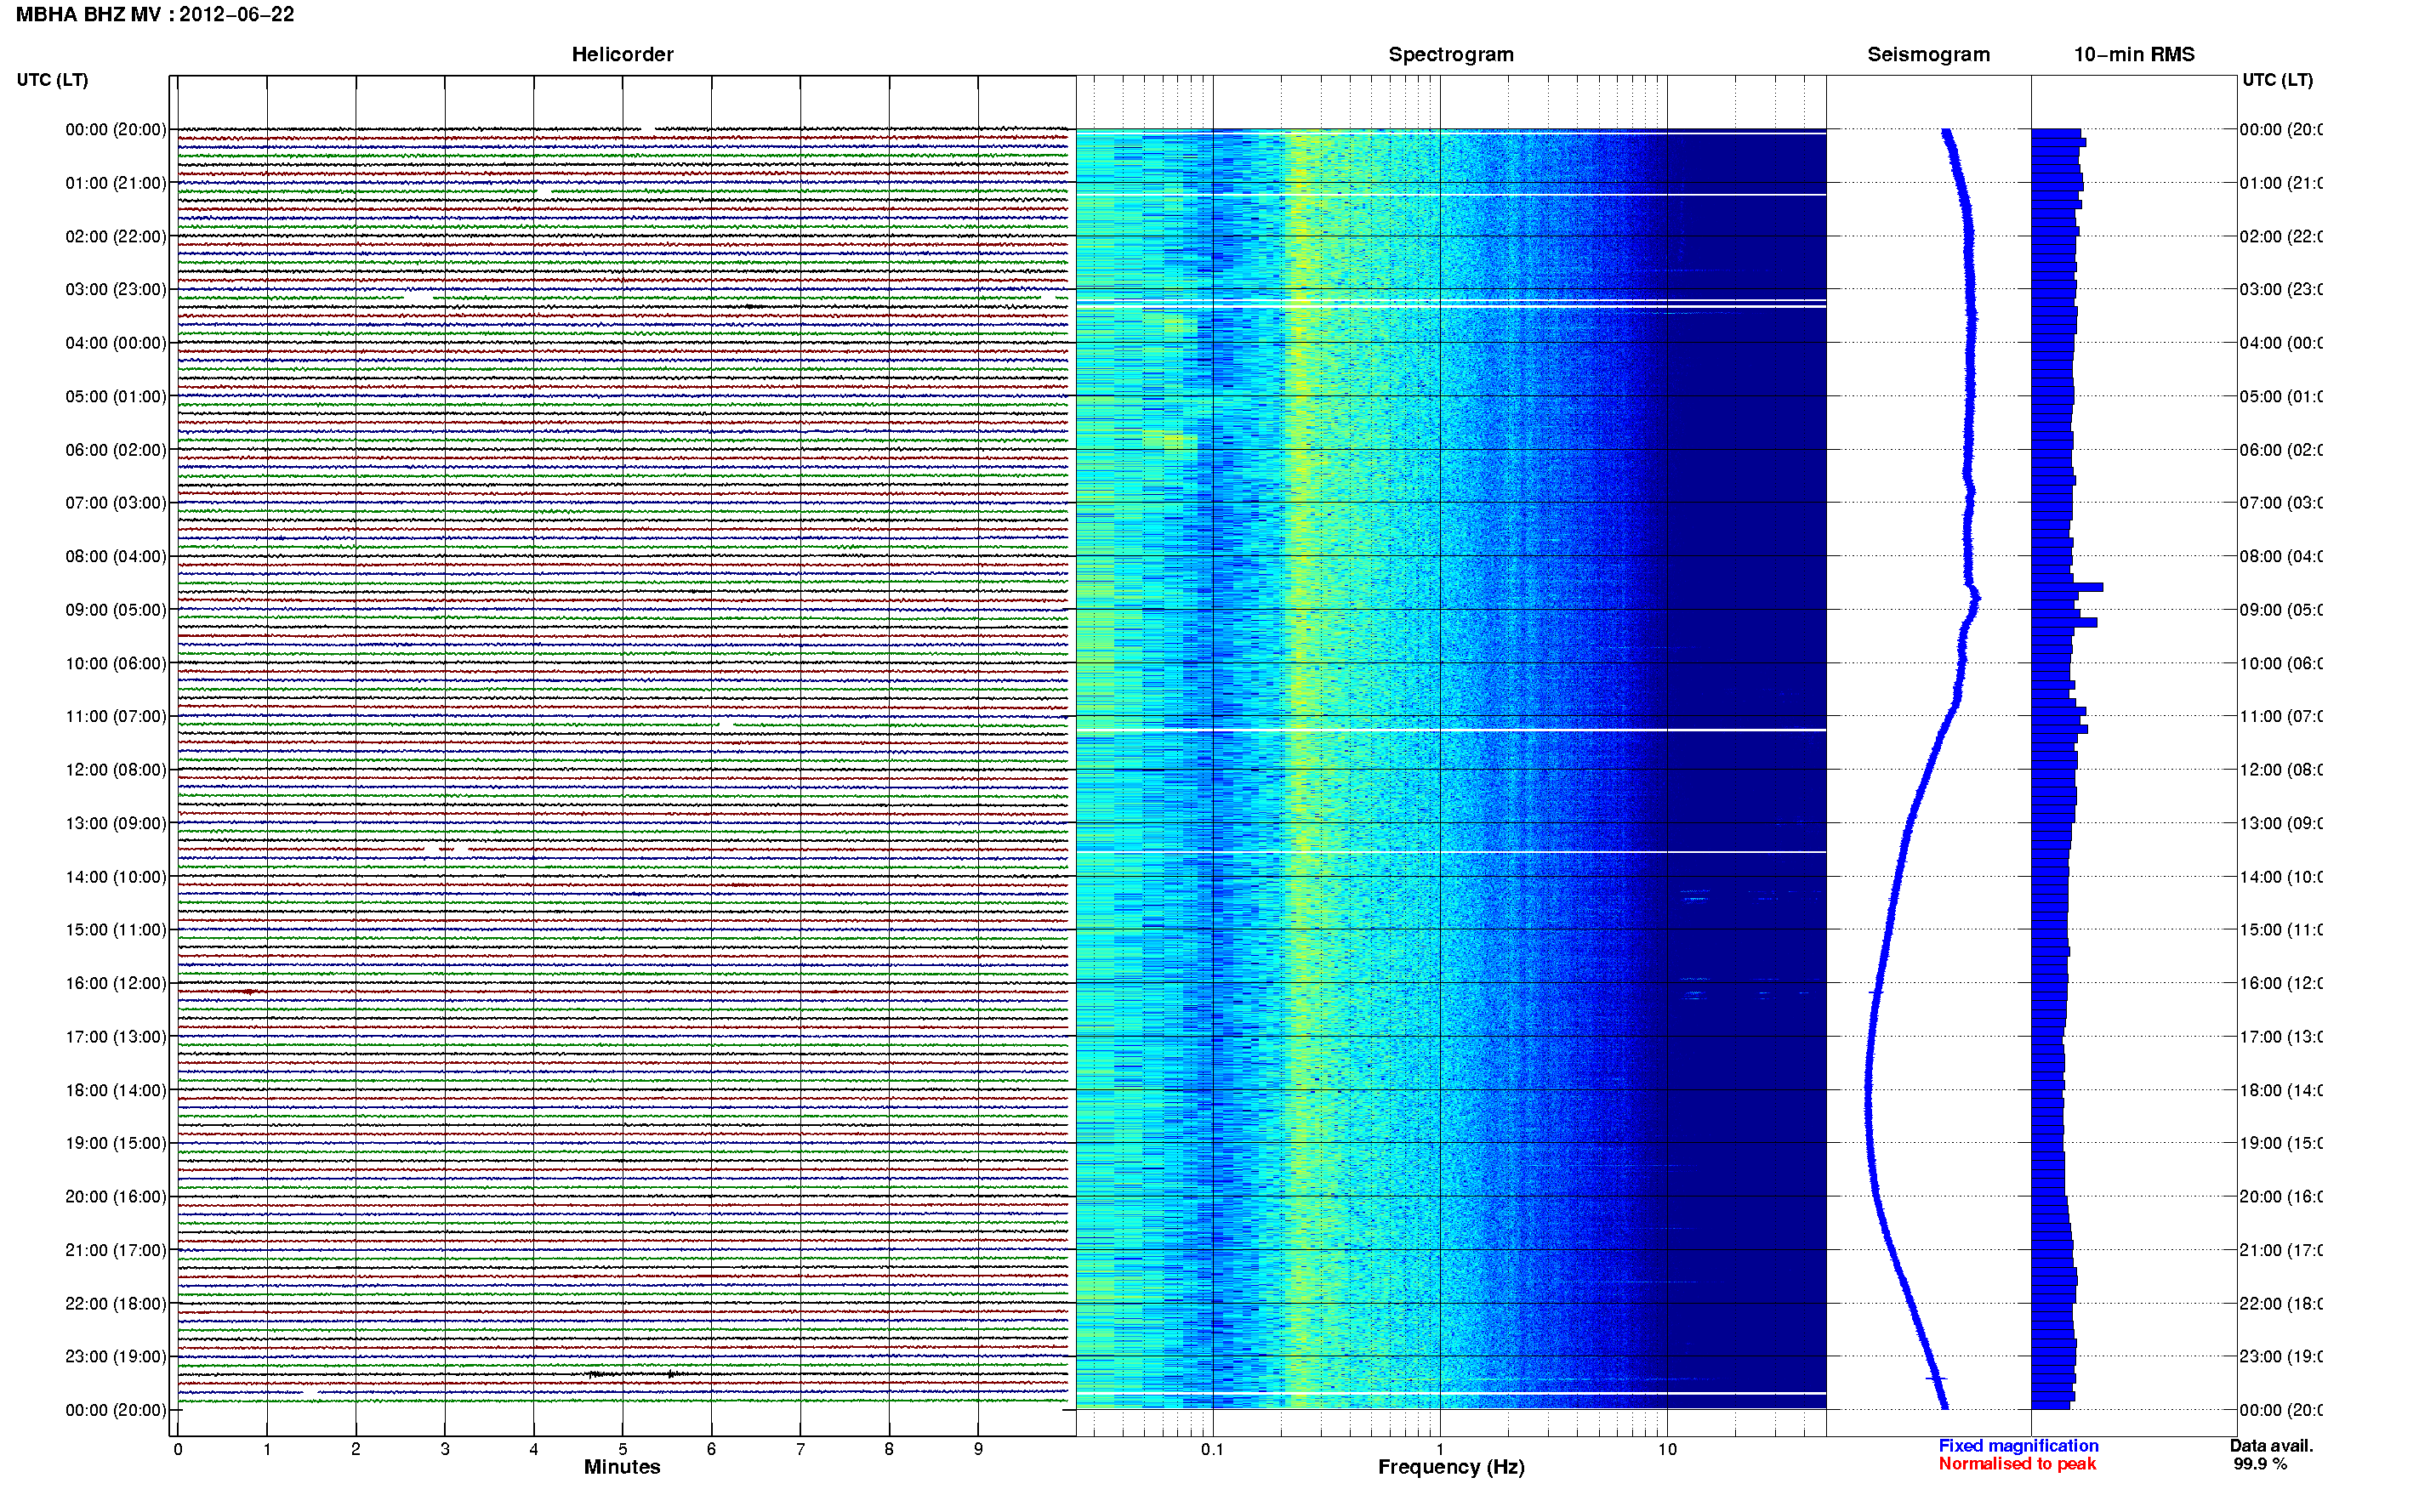
Task: Click the Minutes axis tick 9
Action: (978, 1449)
